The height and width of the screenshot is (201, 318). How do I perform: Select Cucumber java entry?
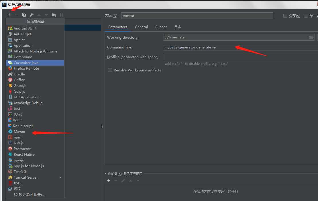(x=35, y=63)
